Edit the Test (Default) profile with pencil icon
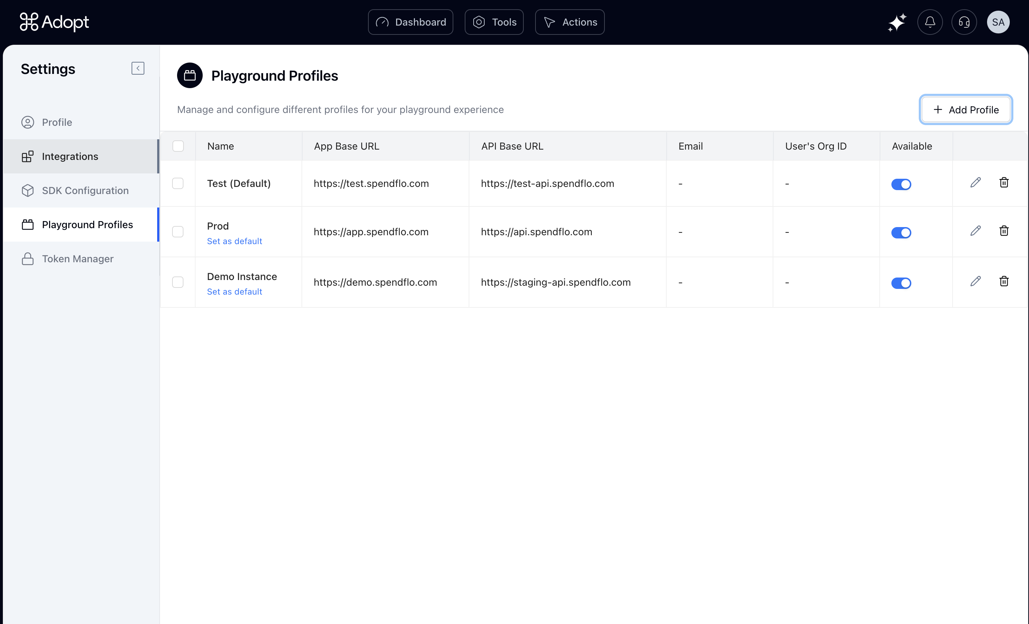This screenshot has height=624, width=1029. 975,183
